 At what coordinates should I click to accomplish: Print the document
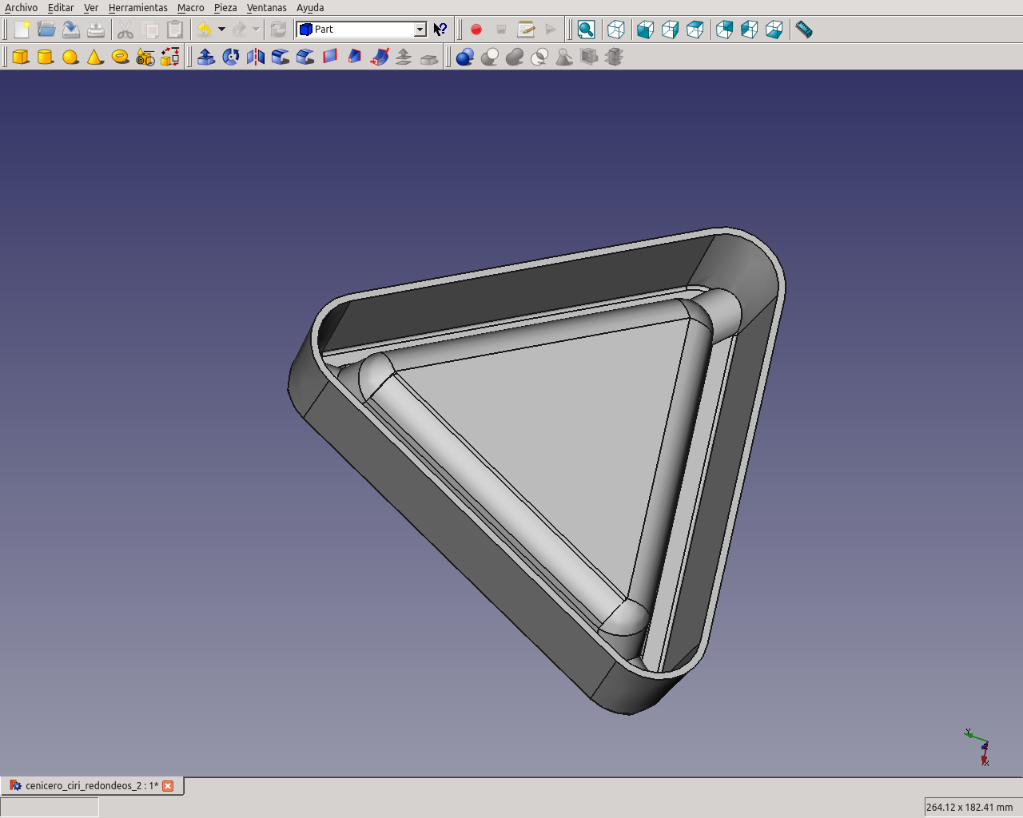[96, 30]
